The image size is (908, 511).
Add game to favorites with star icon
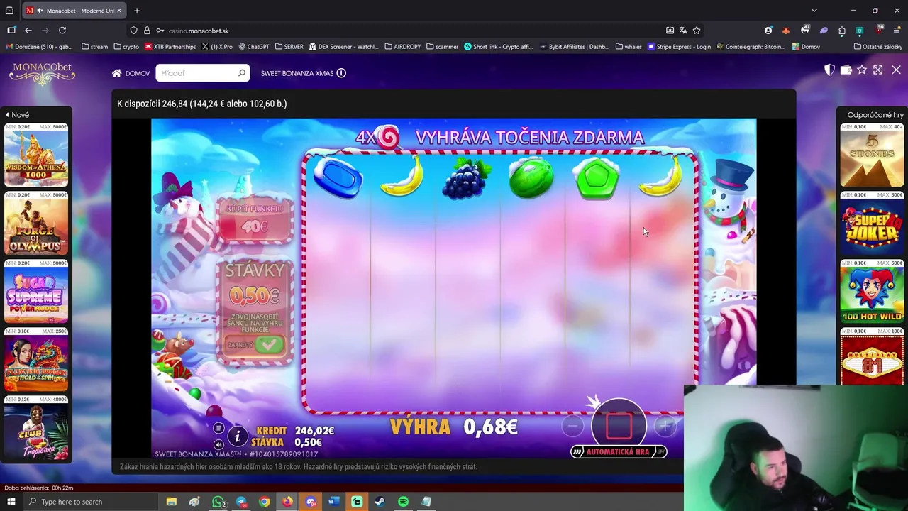(862, 70)
